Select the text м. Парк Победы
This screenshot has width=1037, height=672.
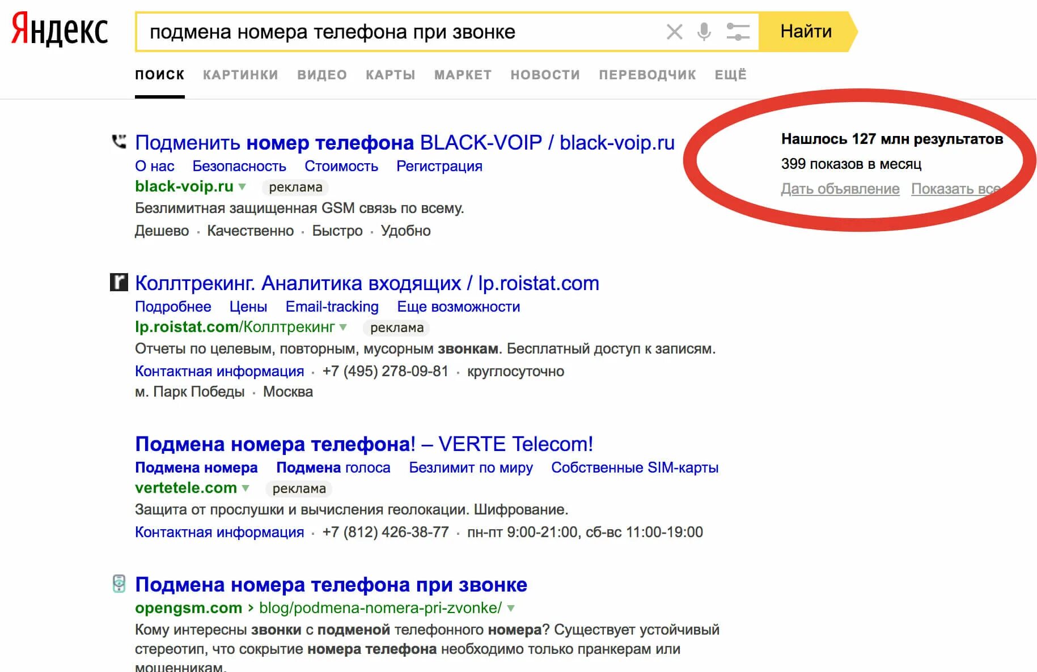pyautogui.click(x=190, y=392)
